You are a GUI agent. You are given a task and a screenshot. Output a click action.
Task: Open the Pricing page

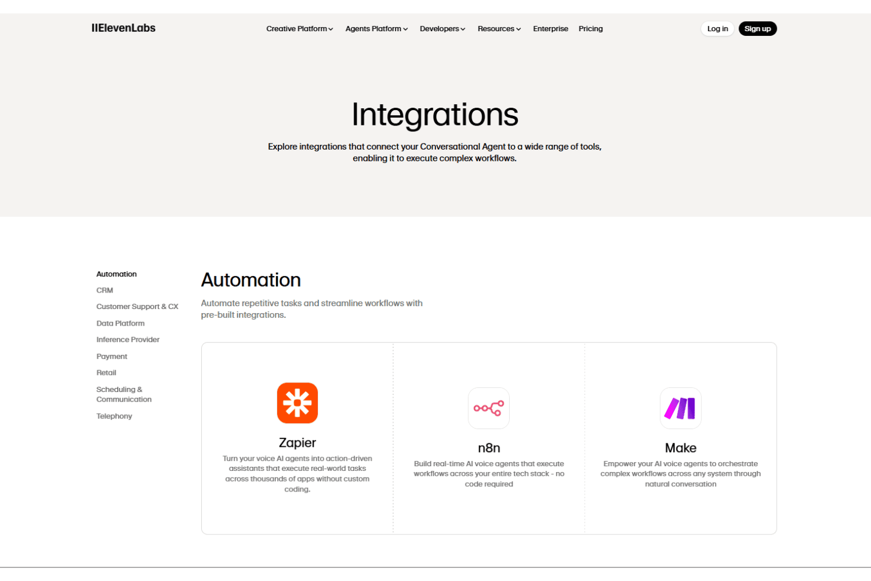(x=590, y=29)
